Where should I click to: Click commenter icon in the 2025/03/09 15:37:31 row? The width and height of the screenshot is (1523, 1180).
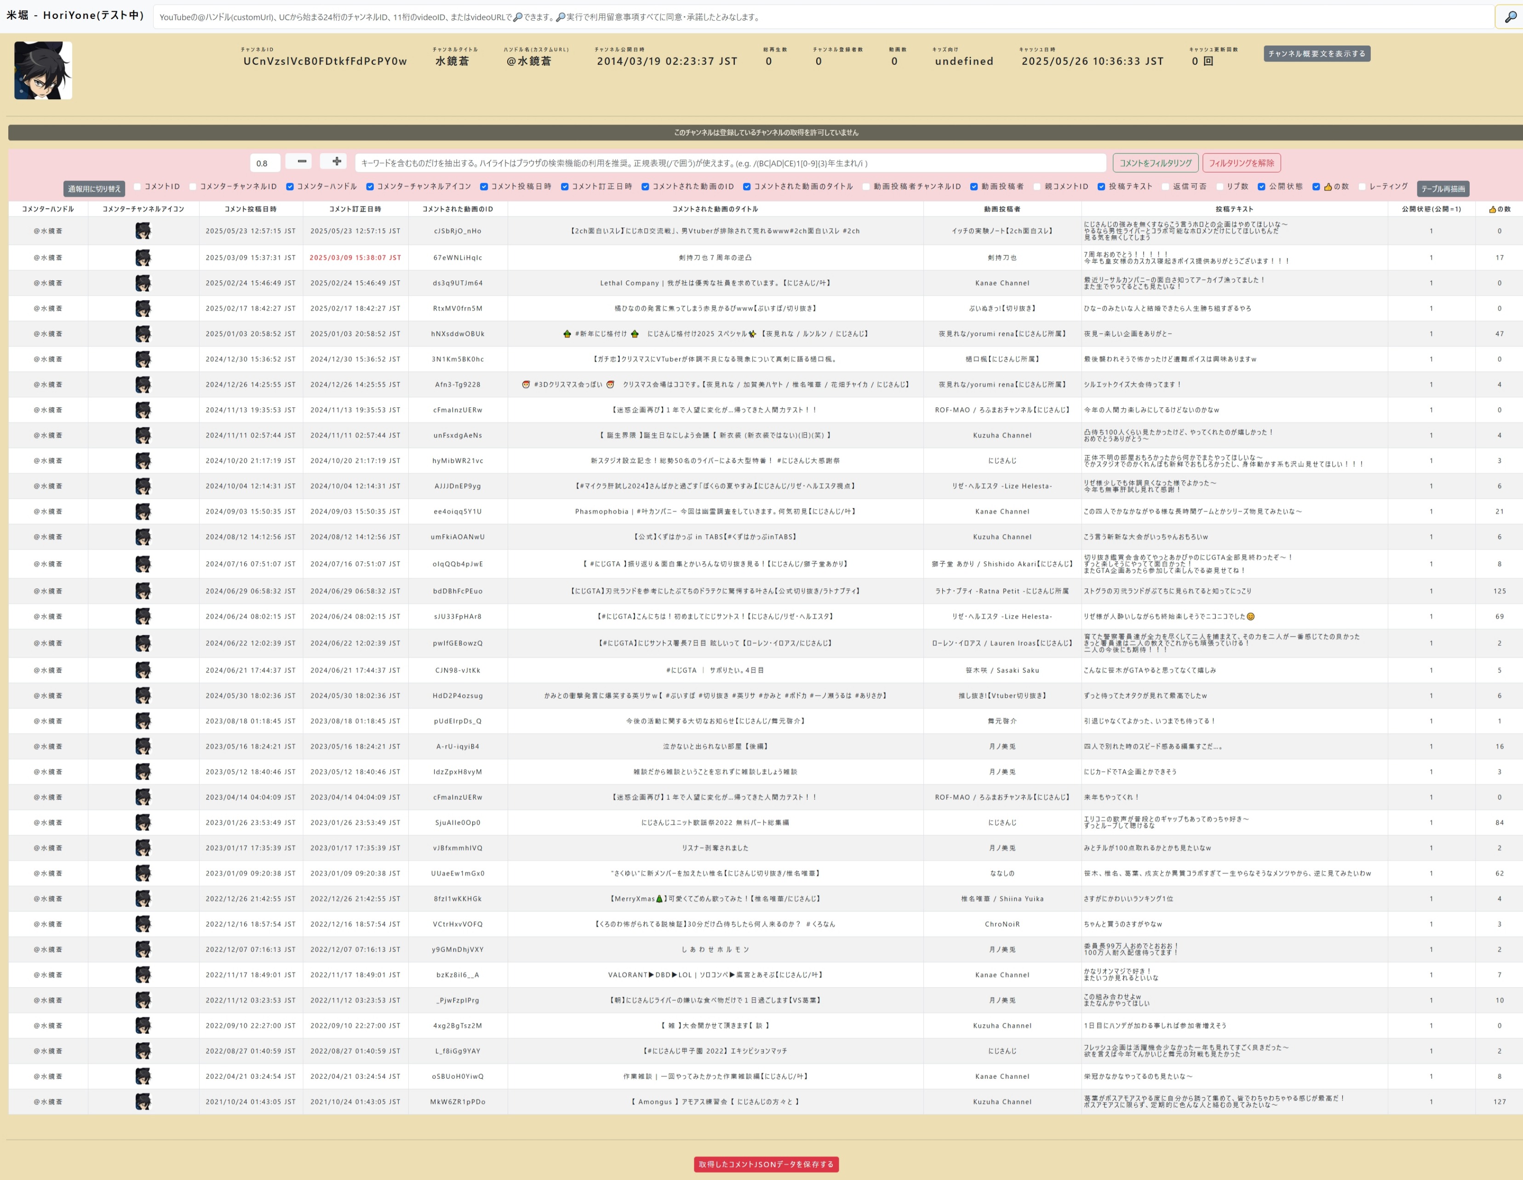tap(143, 258)
